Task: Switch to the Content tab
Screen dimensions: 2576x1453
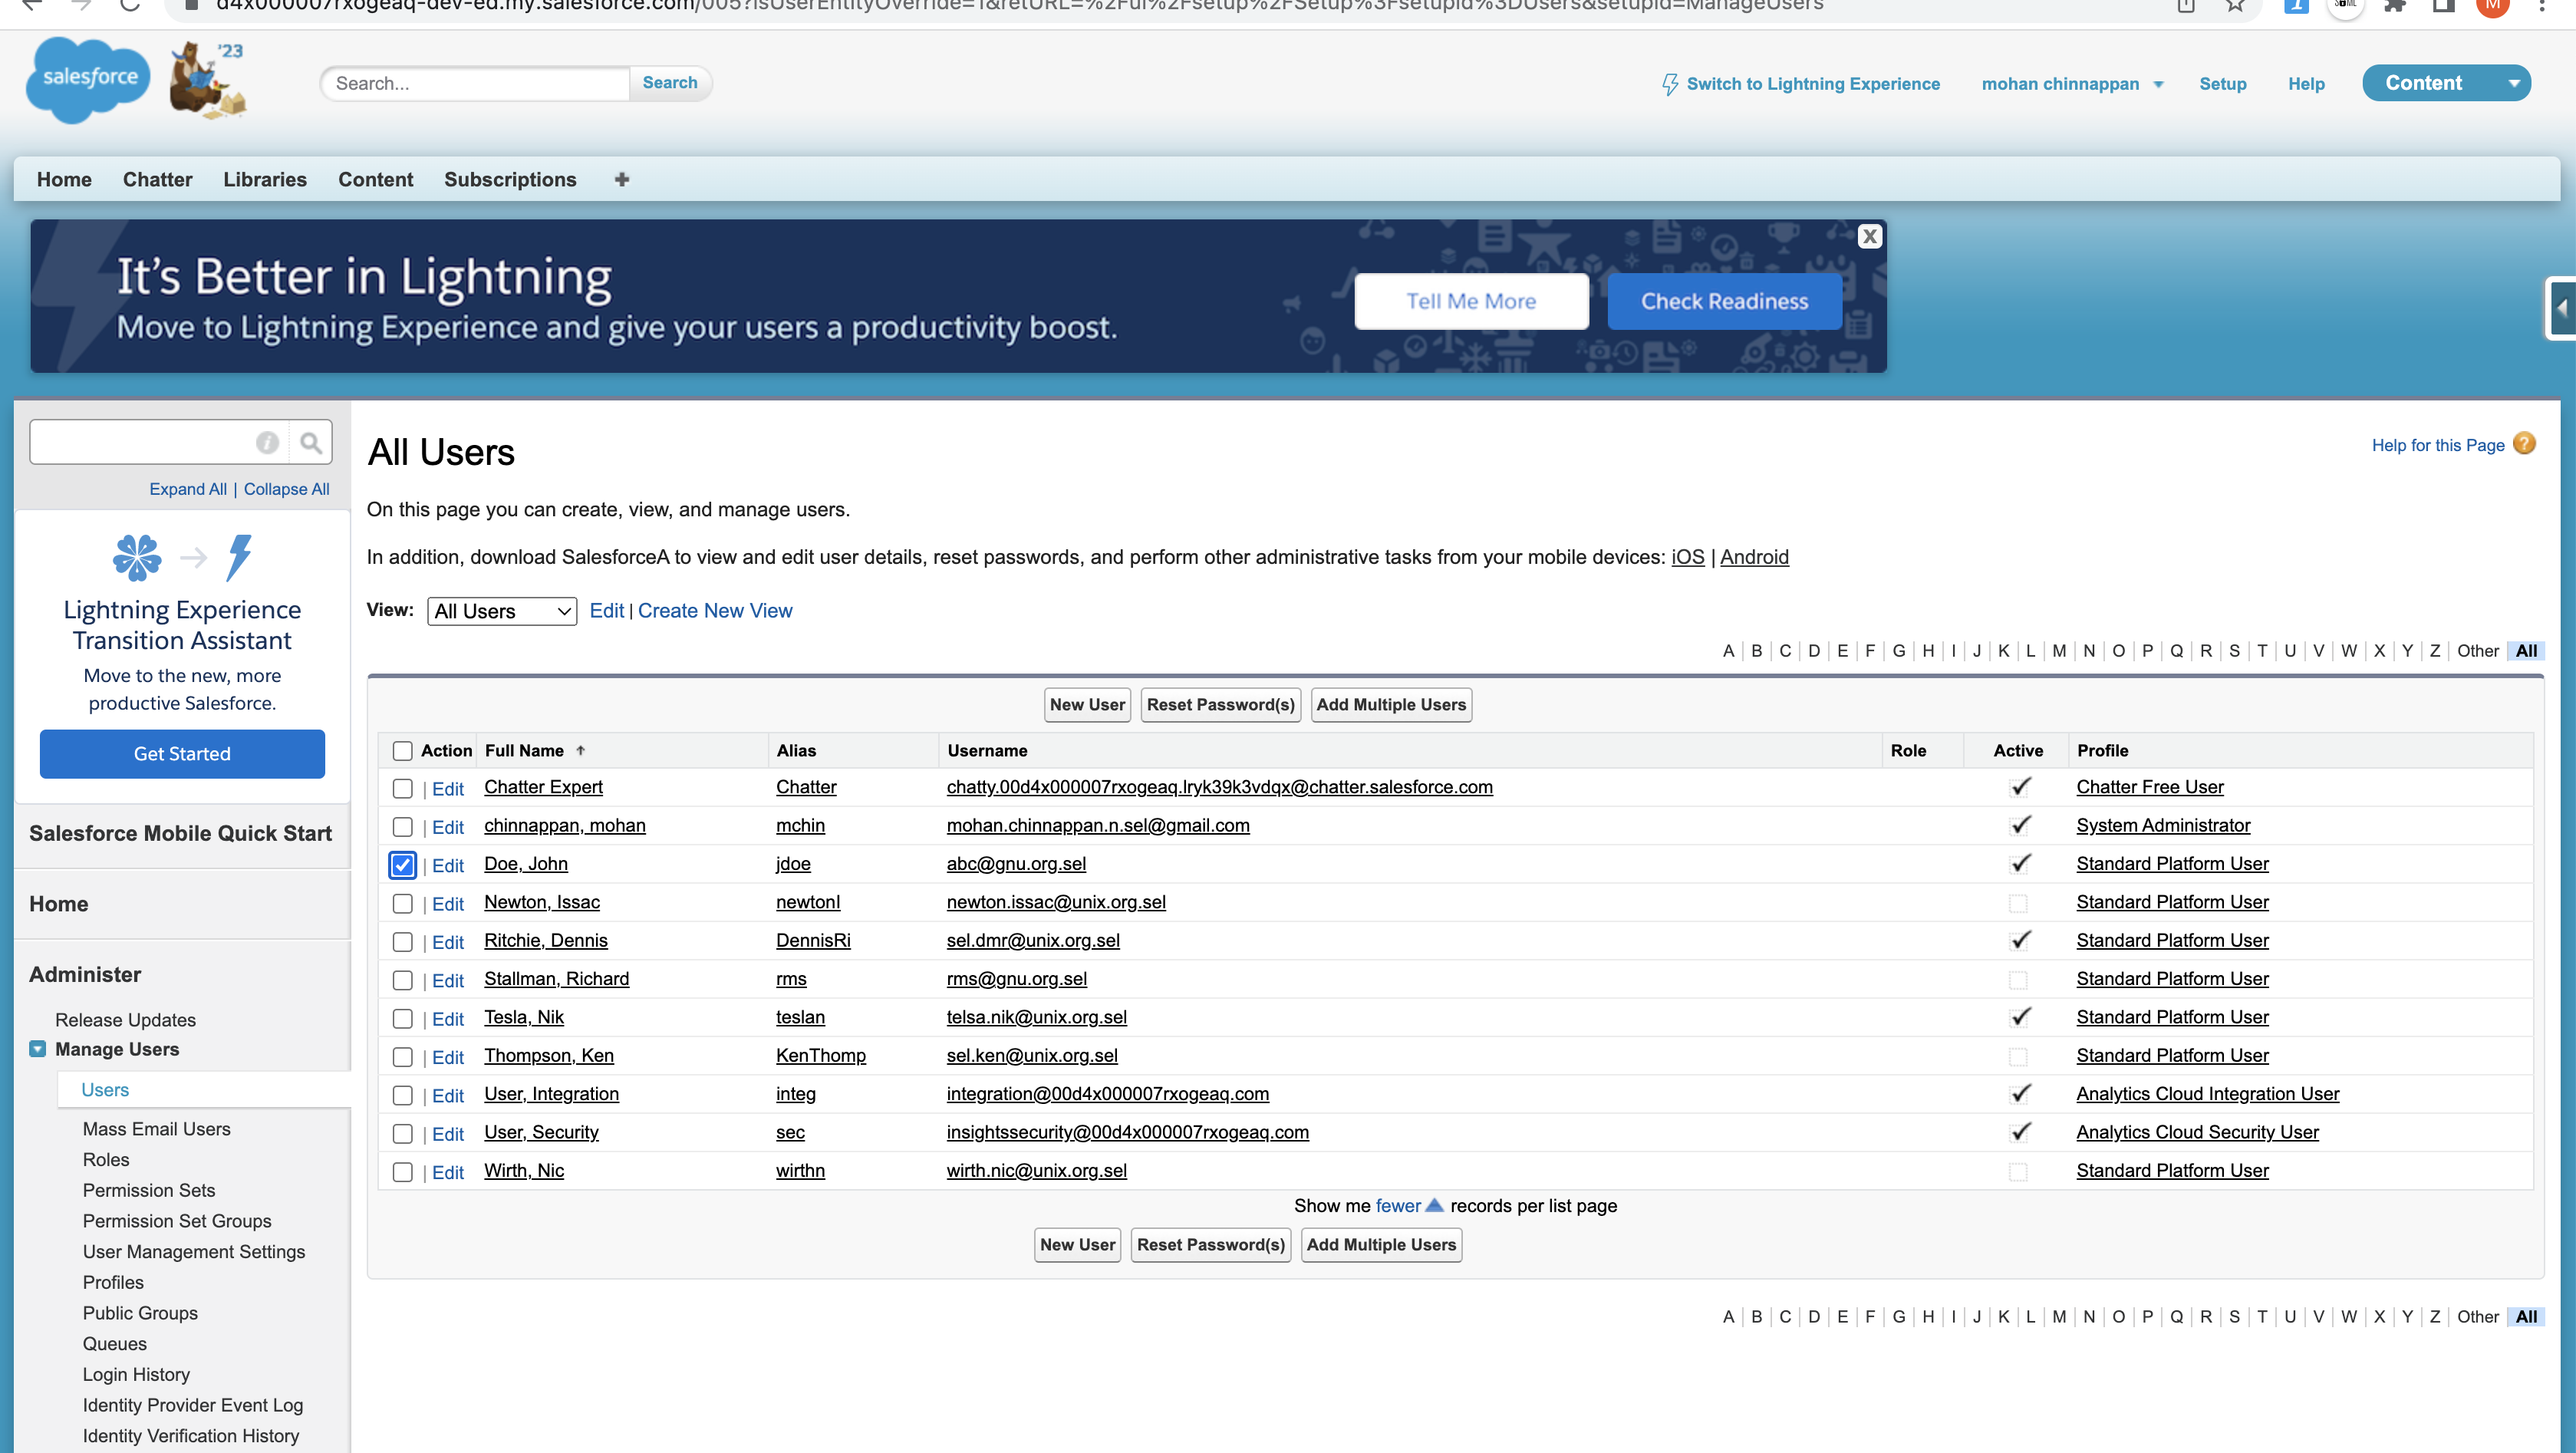Action: click(x=375, y=179)
